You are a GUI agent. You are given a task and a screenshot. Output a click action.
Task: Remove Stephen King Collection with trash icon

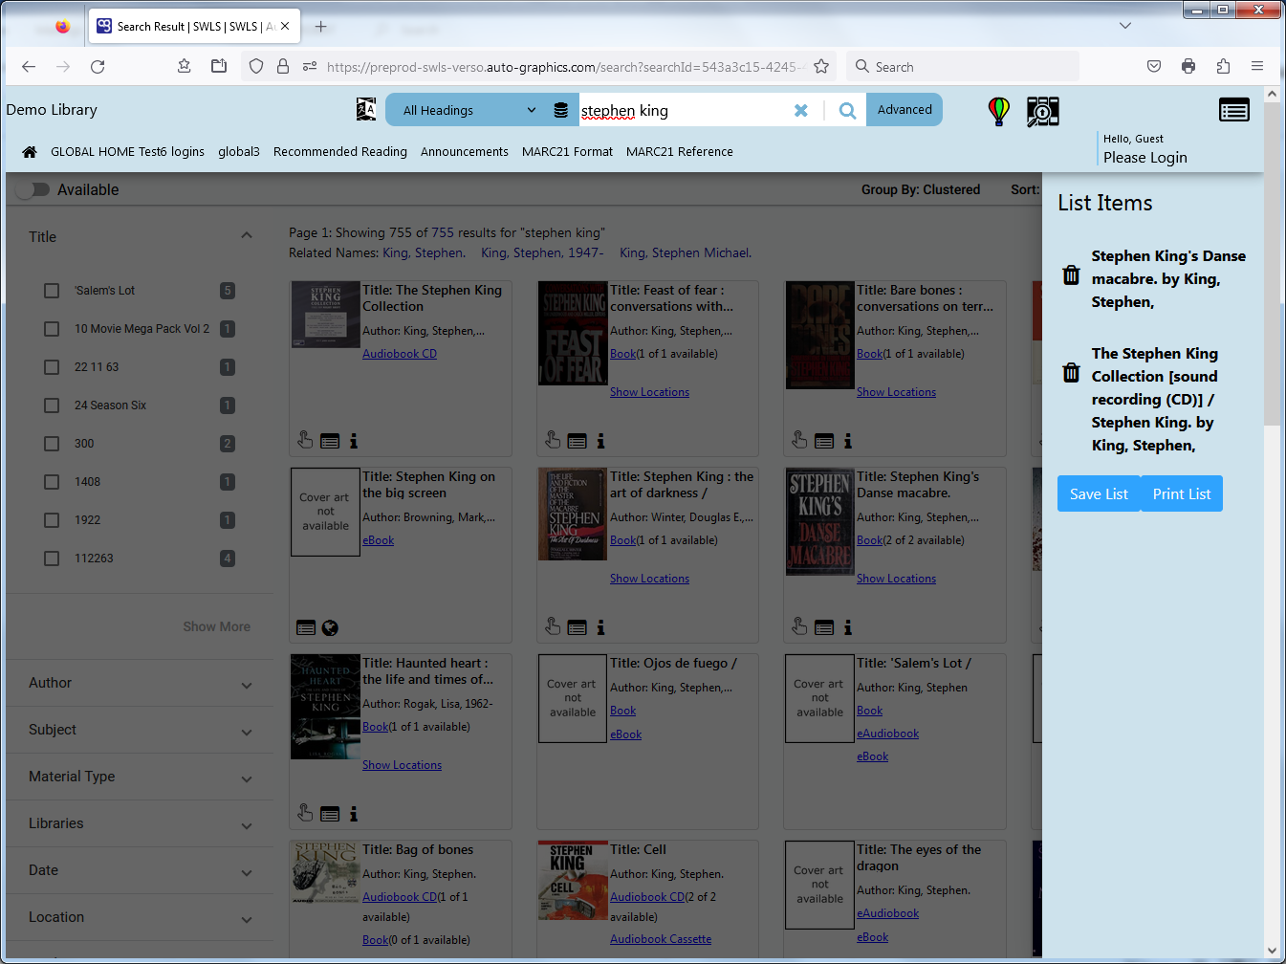tap(1072, 373)
